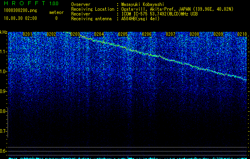The image size is (250, 159).
Task: Click the 0208 time marker
Action: 194,34
